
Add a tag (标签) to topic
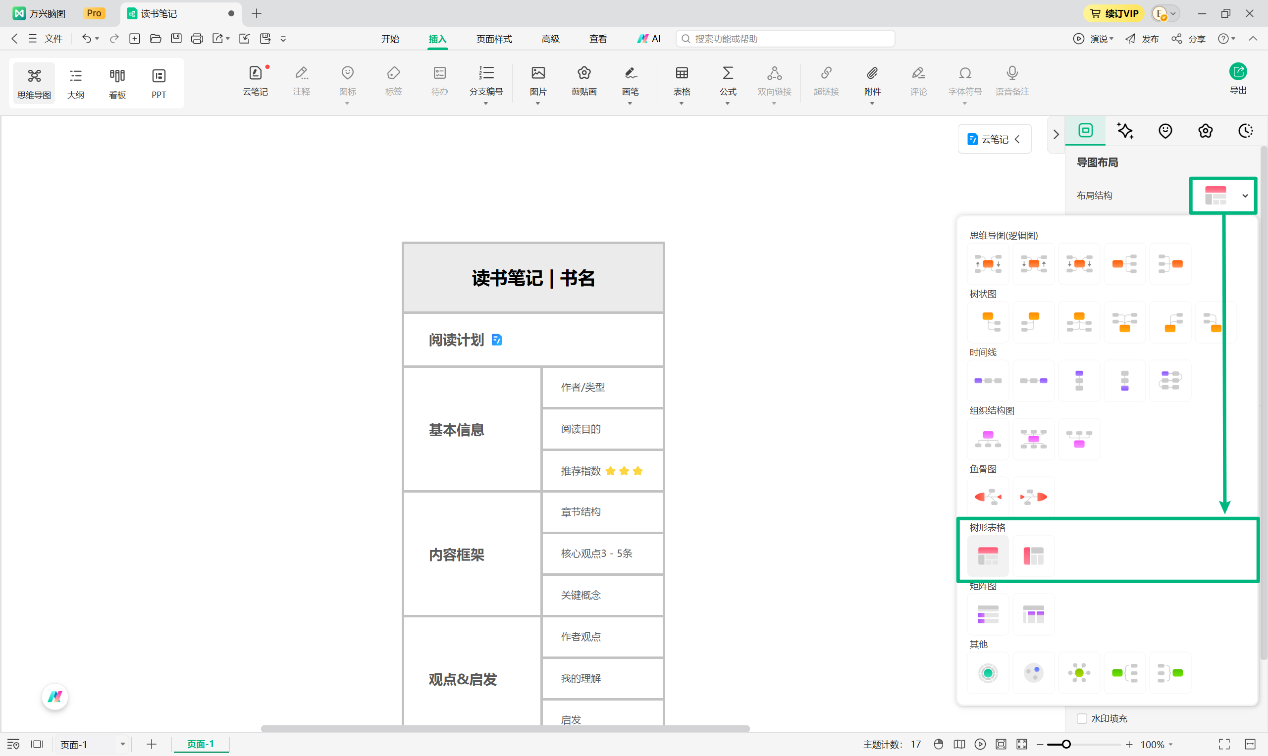393,82
